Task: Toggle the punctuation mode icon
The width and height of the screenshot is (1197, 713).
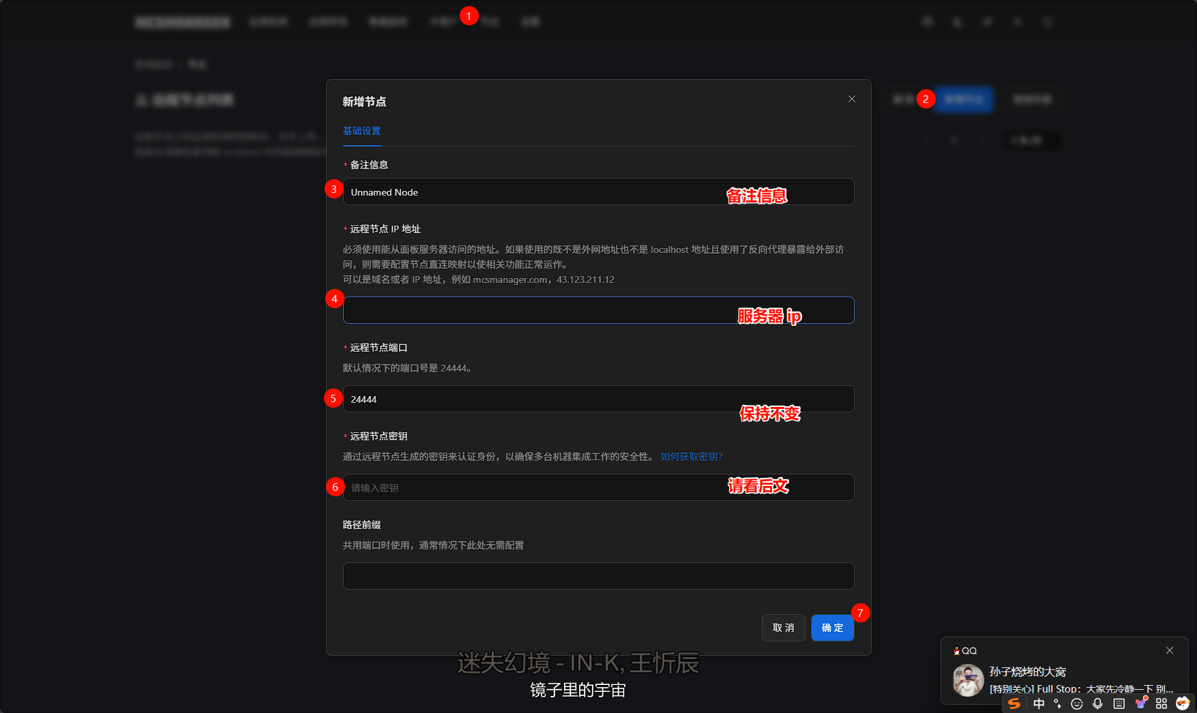Action: [x=1057, y=703]
